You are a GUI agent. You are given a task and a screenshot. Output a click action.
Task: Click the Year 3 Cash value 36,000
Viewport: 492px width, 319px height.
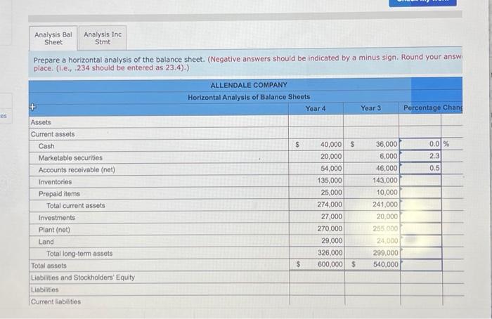click(387, 144)
